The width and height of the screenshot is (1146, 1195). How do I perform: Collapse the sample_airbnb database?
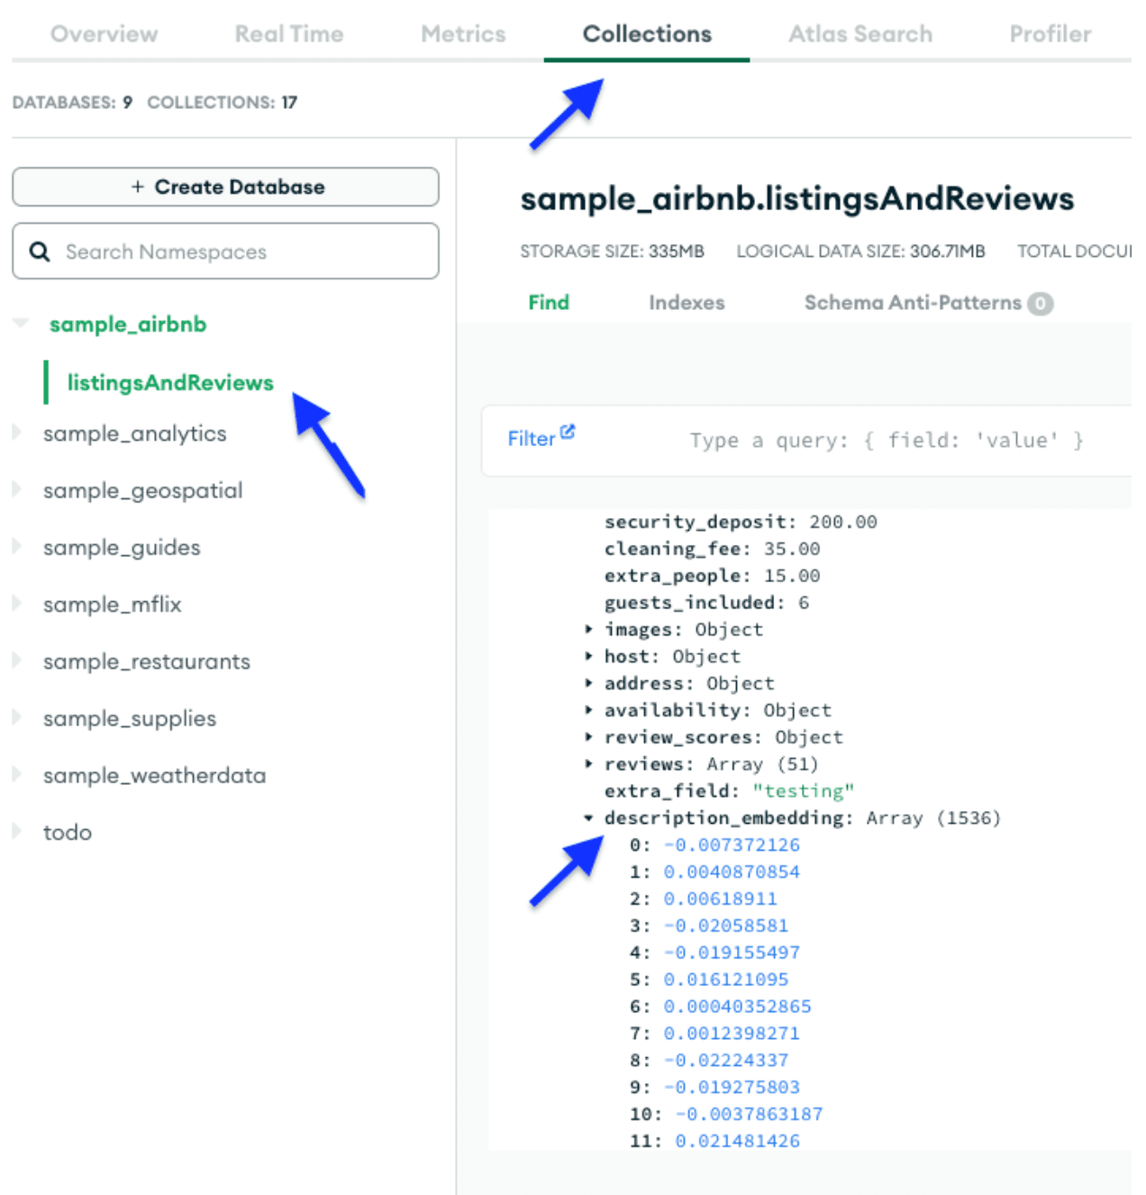[x=20, y=324]
